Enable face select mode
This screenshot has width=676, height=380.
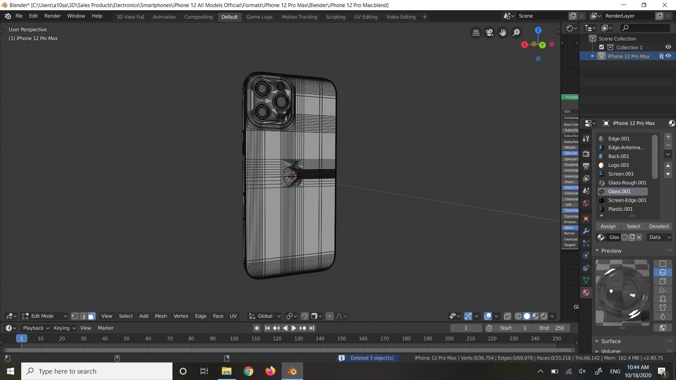(92, 316)
